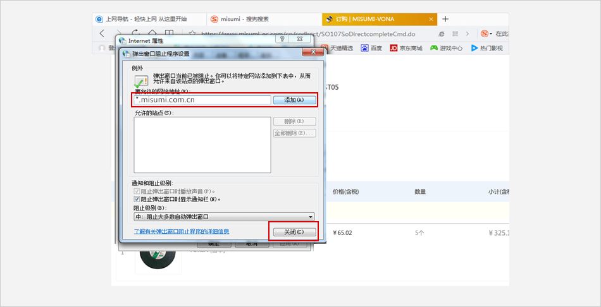Screen dimensions: 601x307
Task: Click the help question mark in Internet 属性
Action: click(282, 39)
